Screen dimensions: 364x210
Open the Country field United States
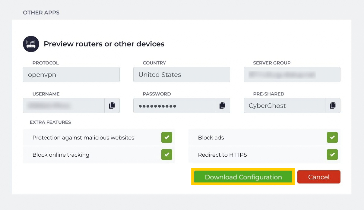182,75
